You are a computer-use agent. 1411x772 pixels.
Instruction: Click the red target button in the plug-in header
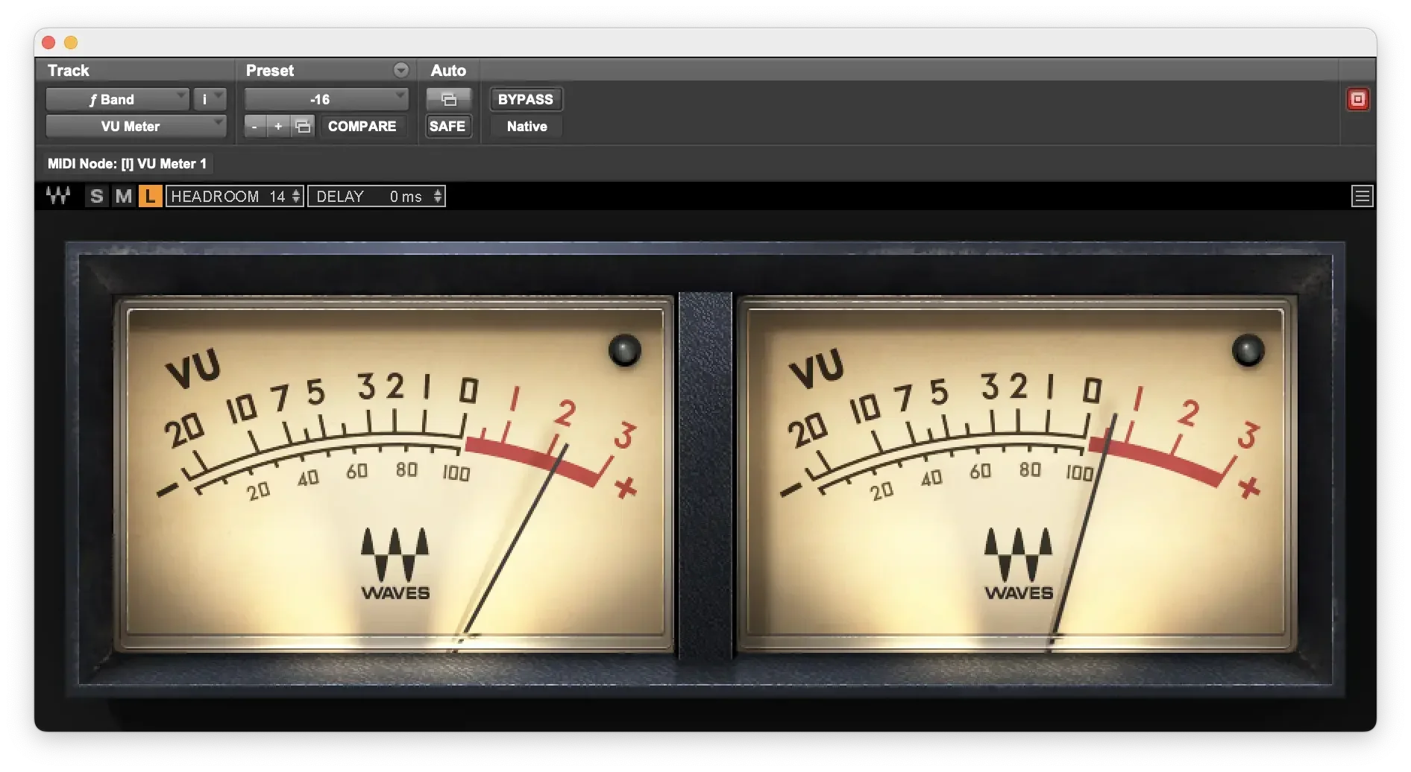[1357, 99]
